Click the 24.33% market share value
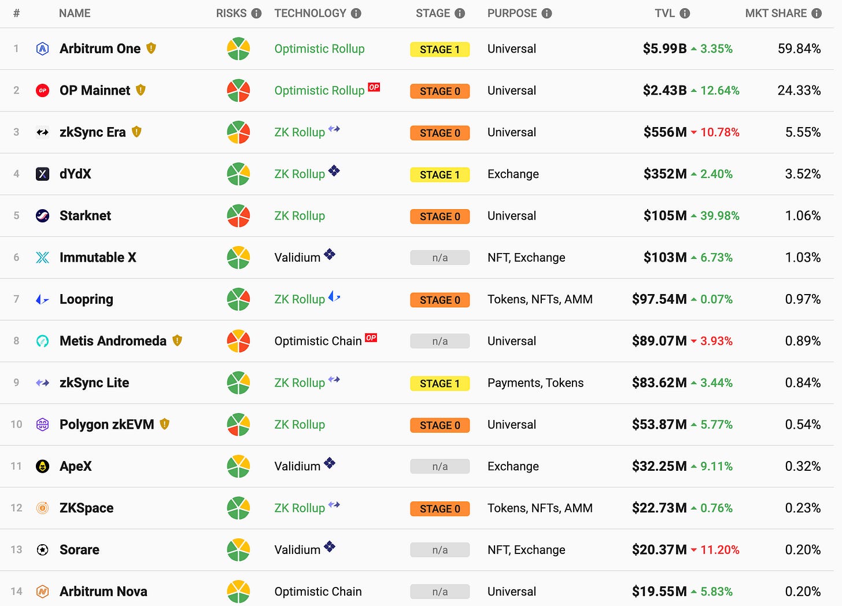The height and width of the screenshot is (606, 842). (x=799, y=90)
